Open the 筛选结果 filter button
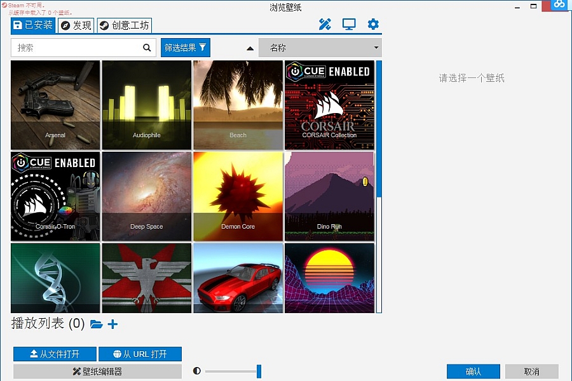Viewport: 572px width, 381px height. click(186, 48)
